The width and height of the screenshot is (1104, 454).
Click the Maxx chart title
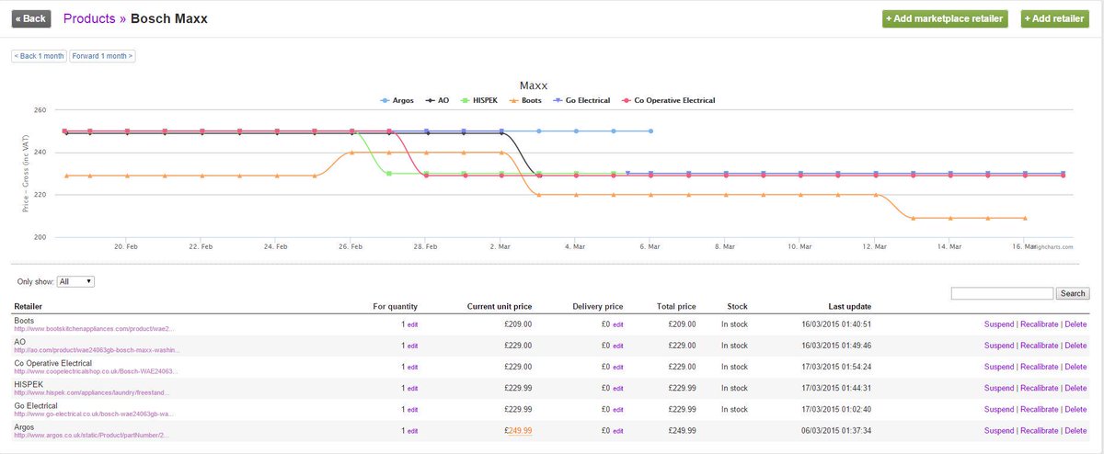click(x=535, y=85)
